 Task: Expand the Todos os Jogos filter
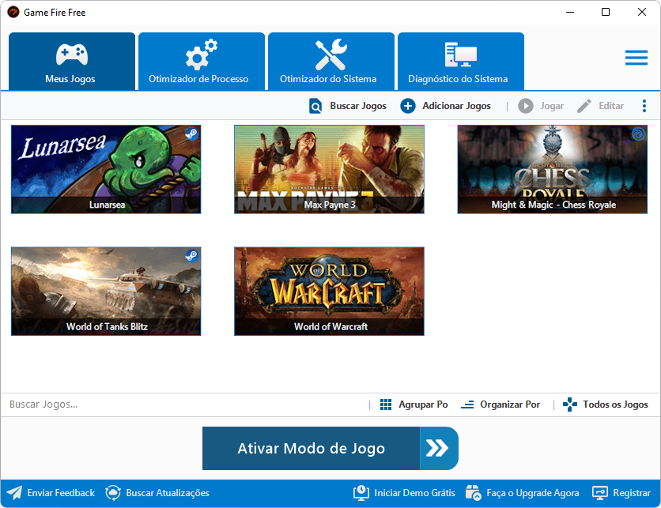pyautogui.click(x=606, y=405)
